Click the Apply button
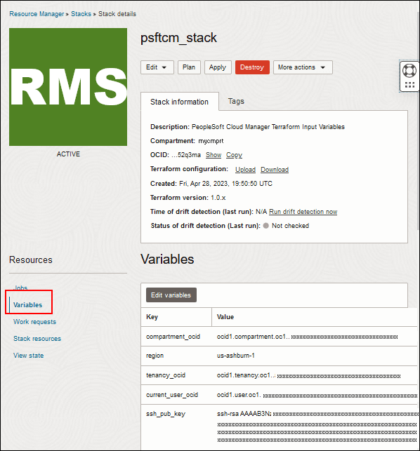The height and width of the screenshot is (451, 420). [218, 67]
